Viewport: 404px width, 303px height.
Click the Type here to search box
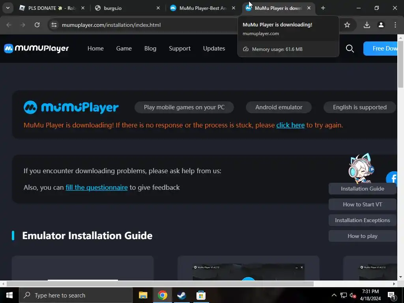click(76, 295)
